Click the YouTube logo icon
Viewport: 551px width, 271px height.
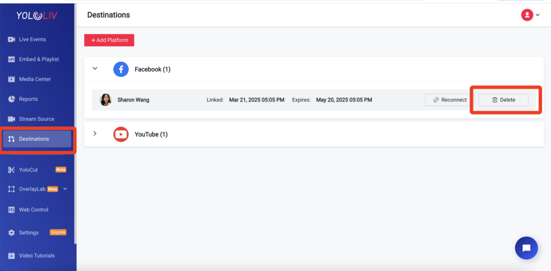coord(121,134)
